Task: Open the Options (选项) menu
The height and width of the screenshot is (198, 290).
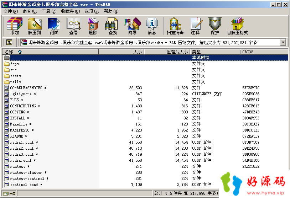Action: coord(92,11)
